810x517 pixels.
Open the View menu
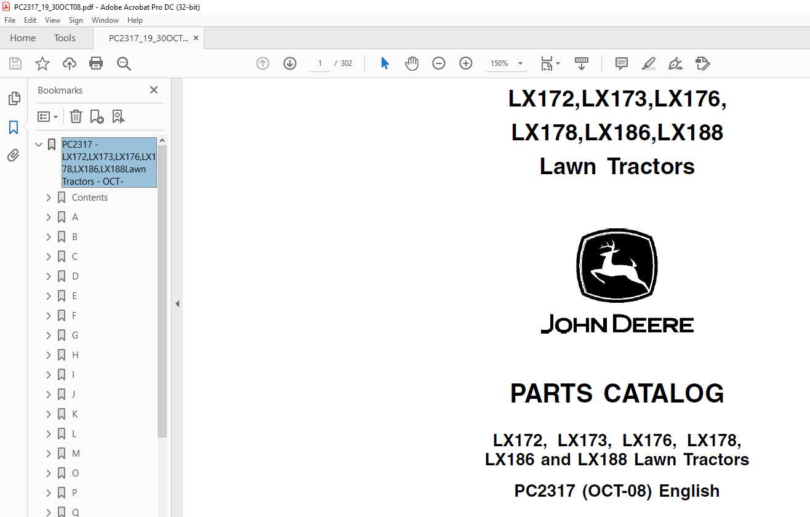[x=52, y=20]
